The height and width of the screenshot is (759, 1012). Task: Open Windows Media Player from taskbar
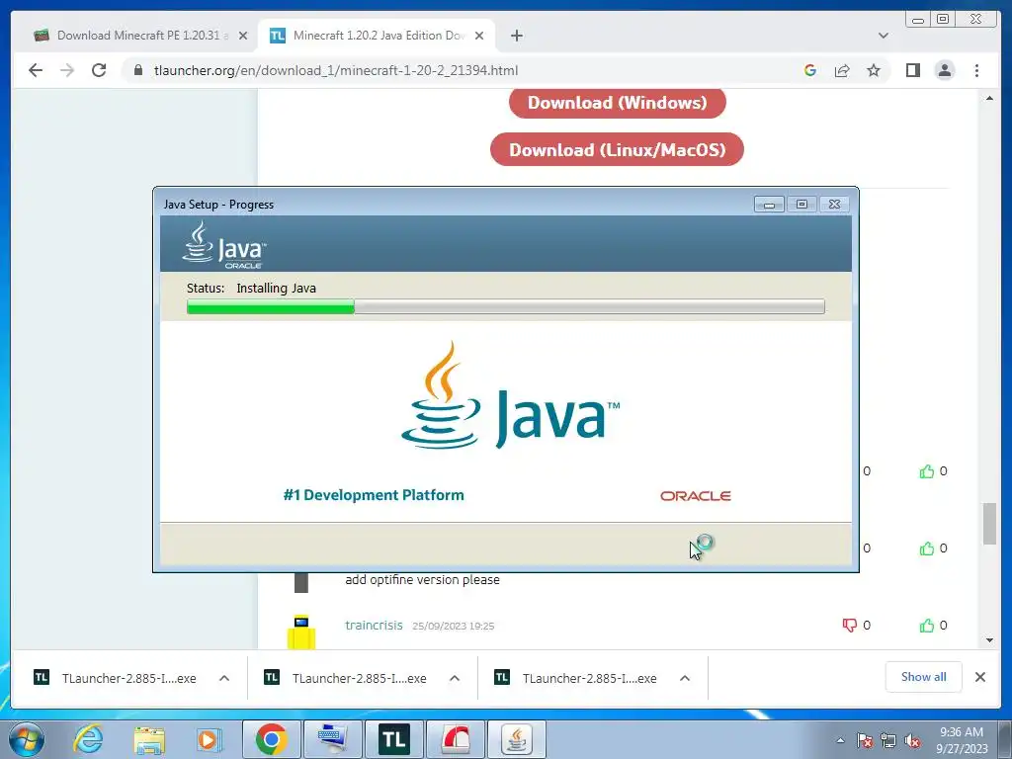(209, 739)
